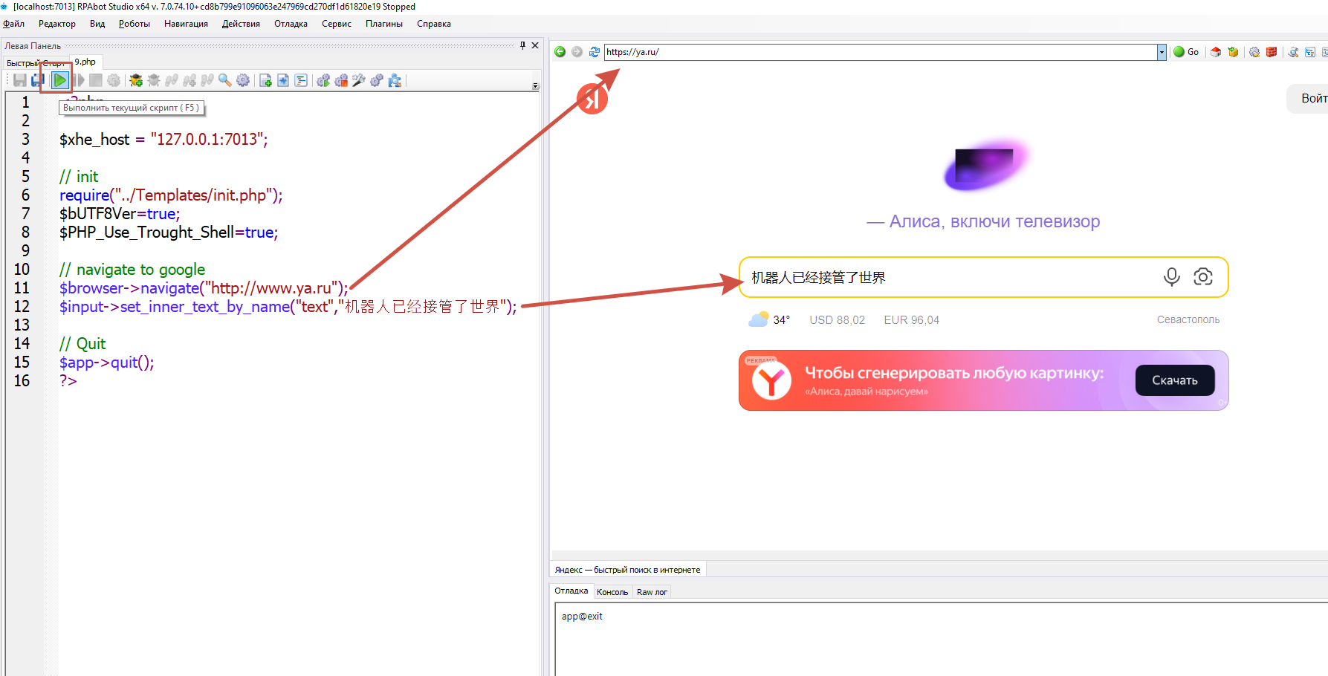
Task: Click gears with red stop icon
Action: (341, 80)
